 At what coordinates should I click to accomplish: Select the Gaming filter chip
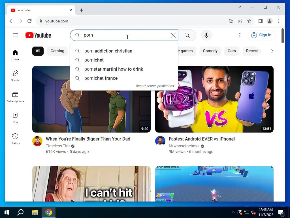tap(57, 51)
